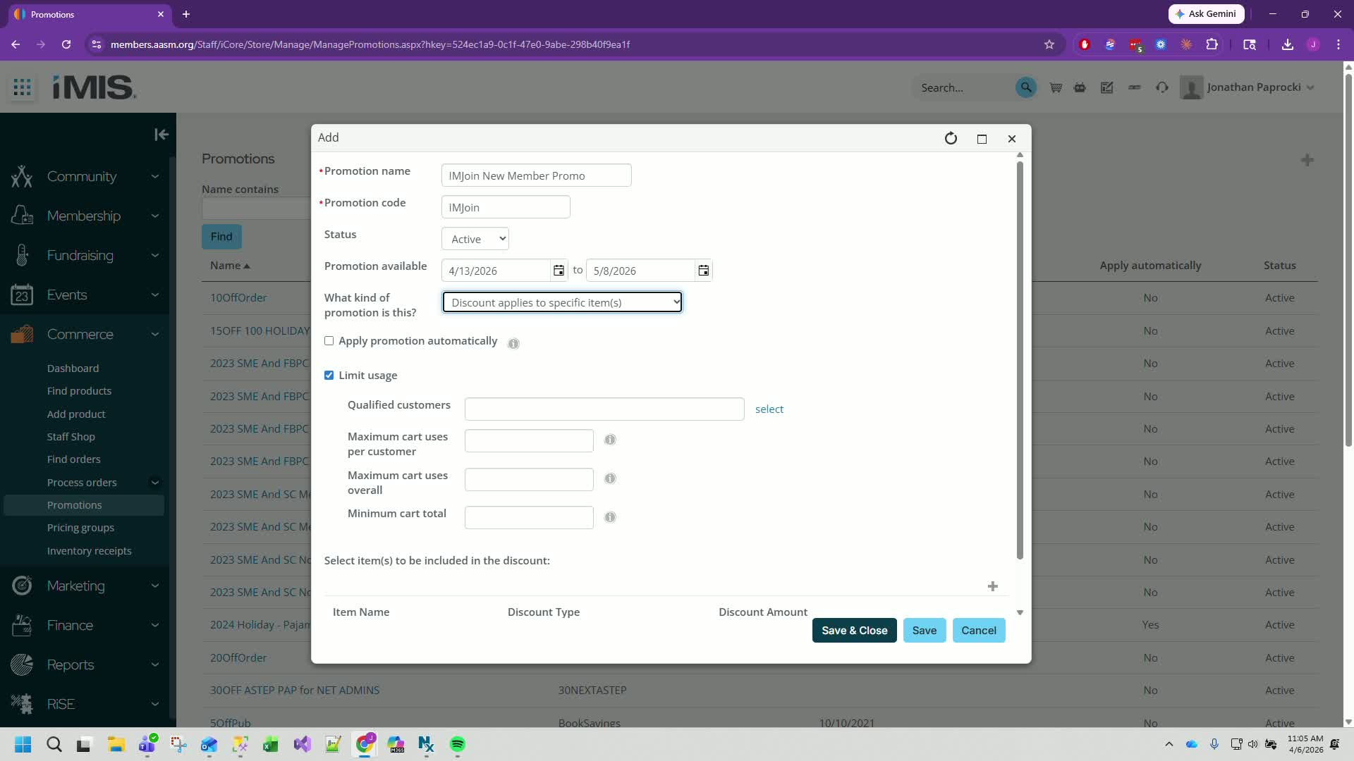Click the Promotion name field

(x=536, y=175)
